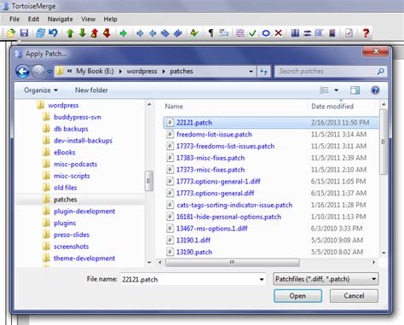Select the theme-development folder
The width and height of the screenshot is (404, 325).
pos(84,258)
